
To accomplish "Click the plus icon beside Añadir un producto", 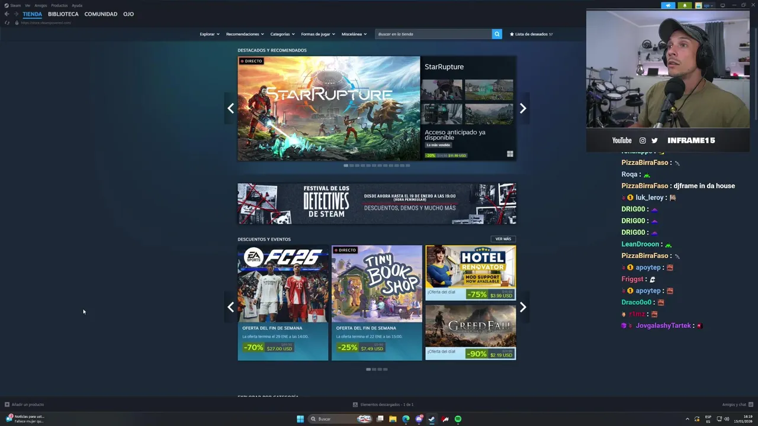I will click(x=7, y=405).
